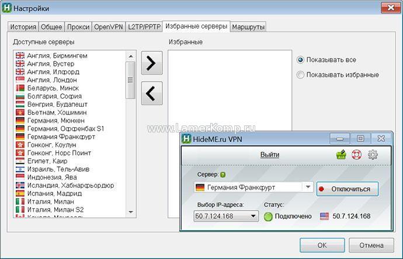Click the flag icon of Индонезия, Ява
The height and width of the screenshot is (259, 403).
click(x=20, y=177)
